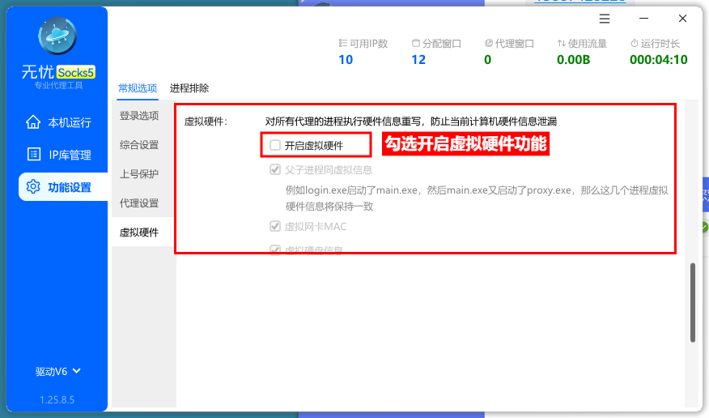
Task: Select the 常规选项 tab
Action: 138,88
